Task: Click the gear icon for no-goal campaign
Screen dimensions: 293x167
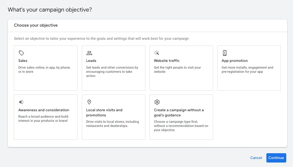Action: [x=157, y=102]
